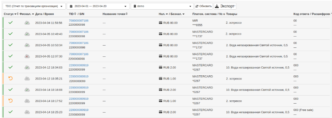
Task: Open the Нал. filter dropdown
Action: [167, 14]
